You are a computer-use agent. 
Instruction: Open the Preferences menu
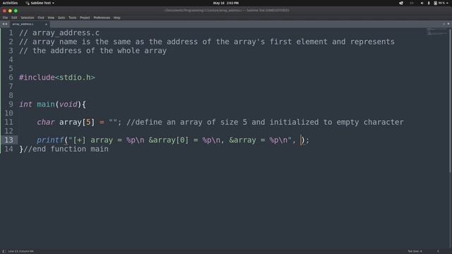tap(102, 18)
